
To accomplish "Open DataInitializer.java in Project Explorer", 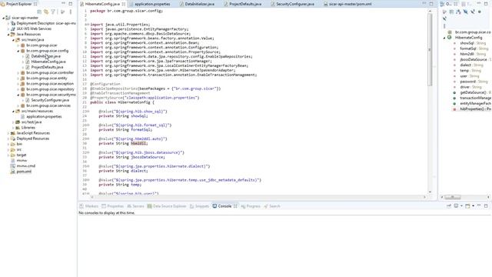I will (x=46, y=56).
